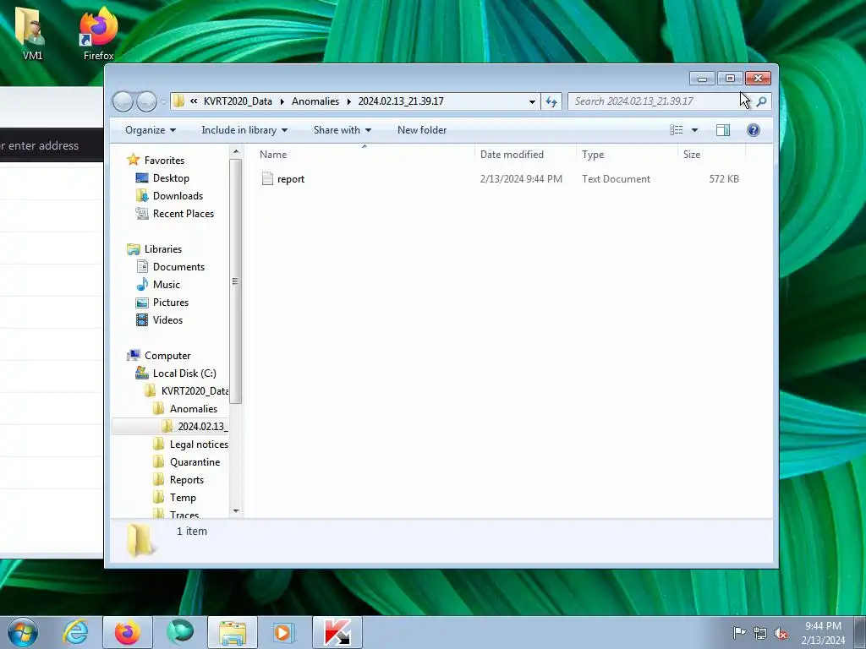Open Desktop in Favorites
The width and height of the screenshot is (866, 649).
(x=171, y=178)
